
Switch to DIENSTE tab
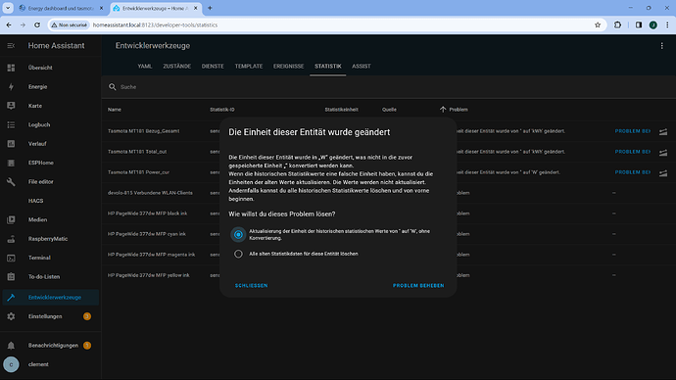point(213,67)
